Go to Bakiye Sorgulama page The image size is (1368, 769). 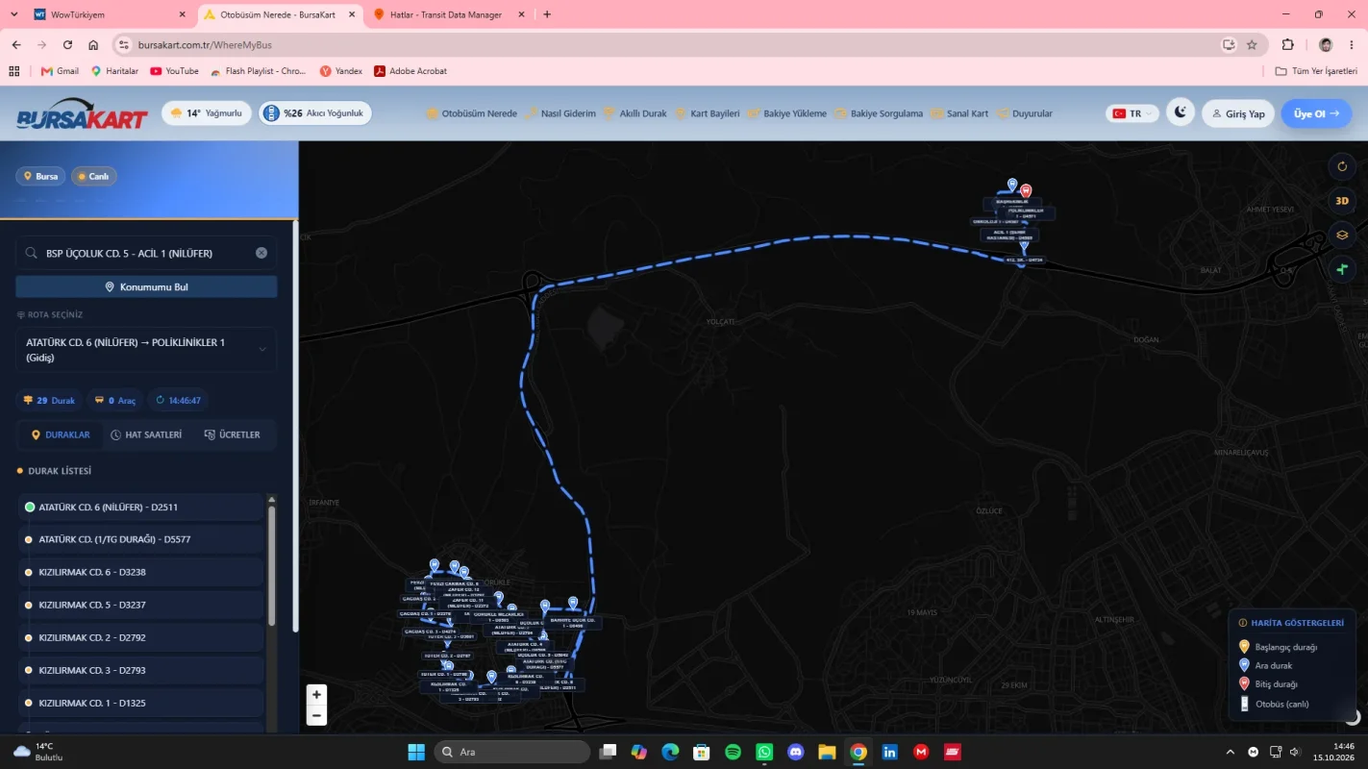[x=879, y=113]
